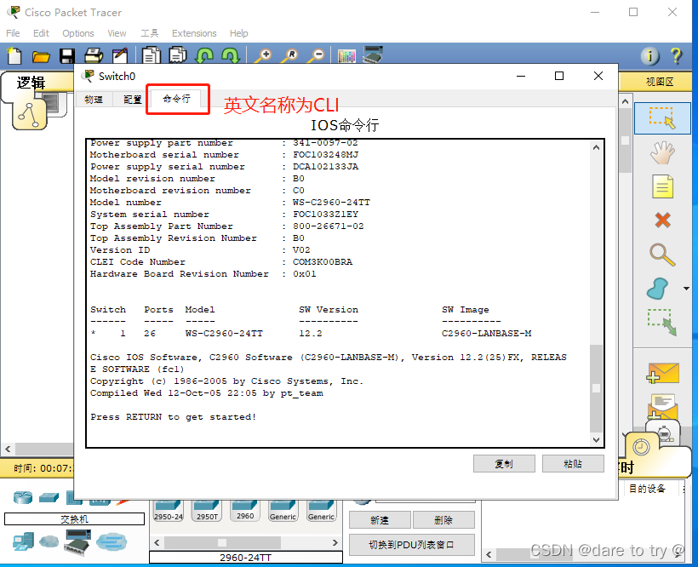Open the Help menu
Screen dimensions: 698x567
point(238,33)
